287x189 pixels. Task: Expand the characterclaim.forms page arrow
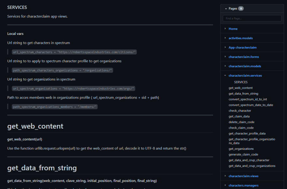click(225, 56)
